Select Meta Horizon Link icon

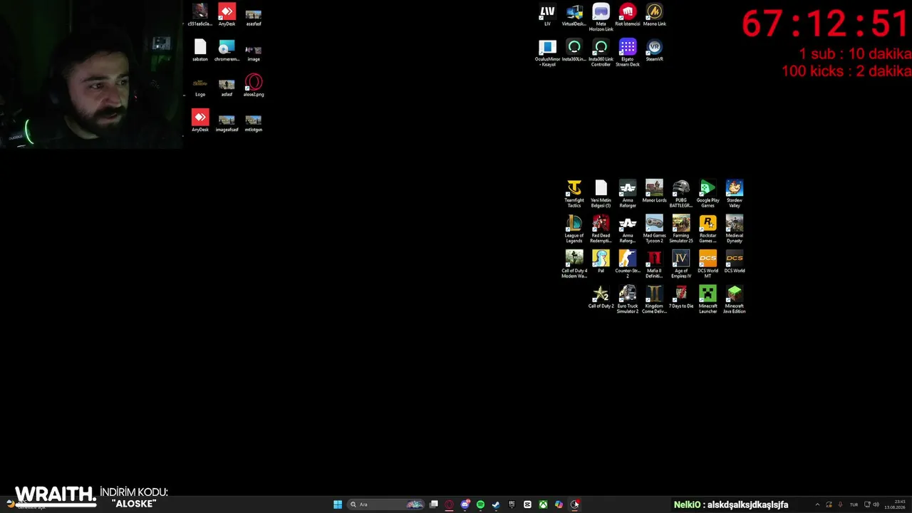tap(601, 18)
